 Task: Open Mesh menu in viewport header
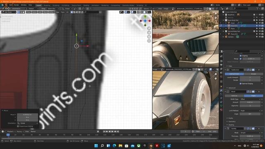(45, 12)
